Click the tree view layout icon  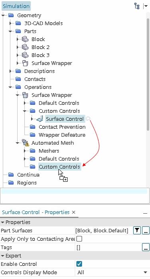click(137, 6)
